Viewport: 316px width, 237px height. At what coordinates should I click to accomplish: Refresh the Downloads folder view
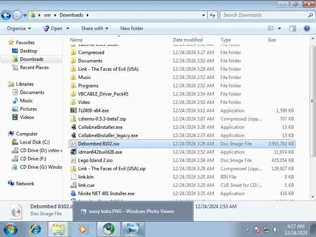(213, 15)
